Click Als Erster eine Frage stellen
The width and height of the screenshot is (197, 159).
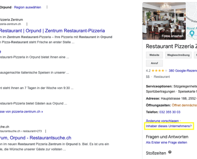coord(166,142)
